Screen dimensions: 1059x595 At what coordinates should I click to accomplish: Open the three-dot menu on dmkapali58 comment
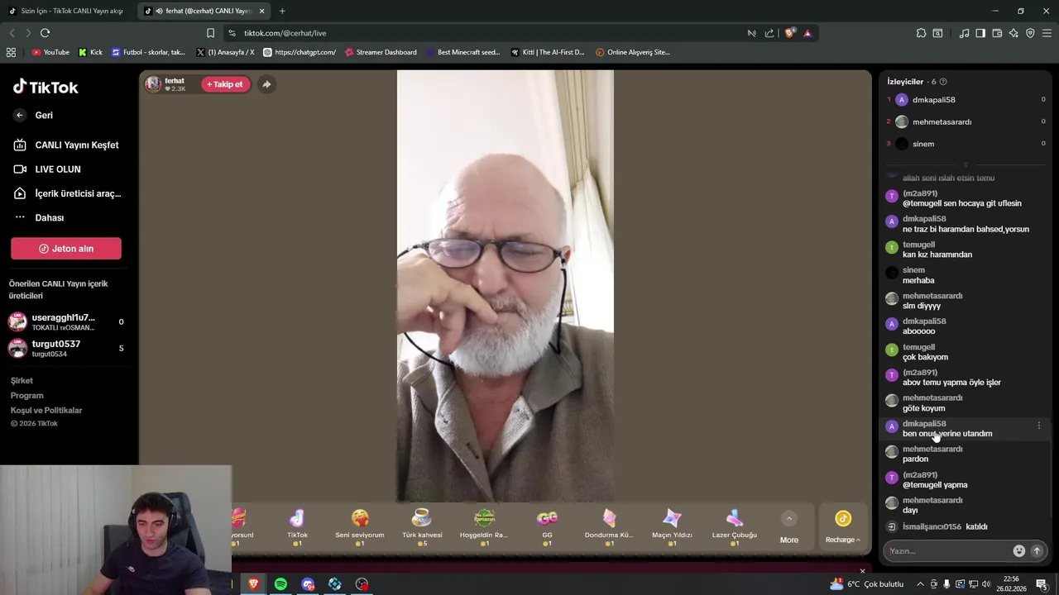pos(1039,426)
